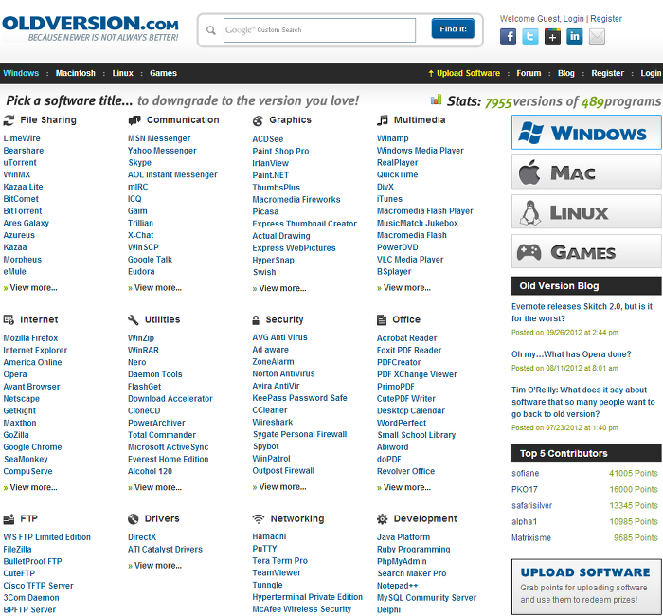The height and width of the screenshot is (616, 663).
Task: Expand View more under Office
Action: tap(403, 487)
